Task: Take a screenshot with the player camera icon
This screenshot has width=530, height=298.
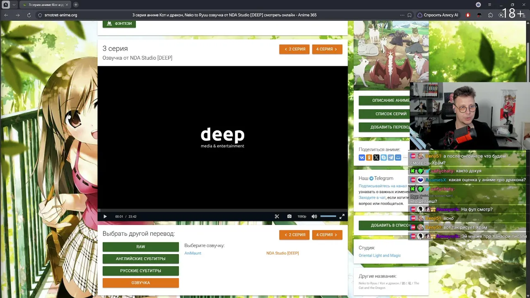Action: click(289, 216)
